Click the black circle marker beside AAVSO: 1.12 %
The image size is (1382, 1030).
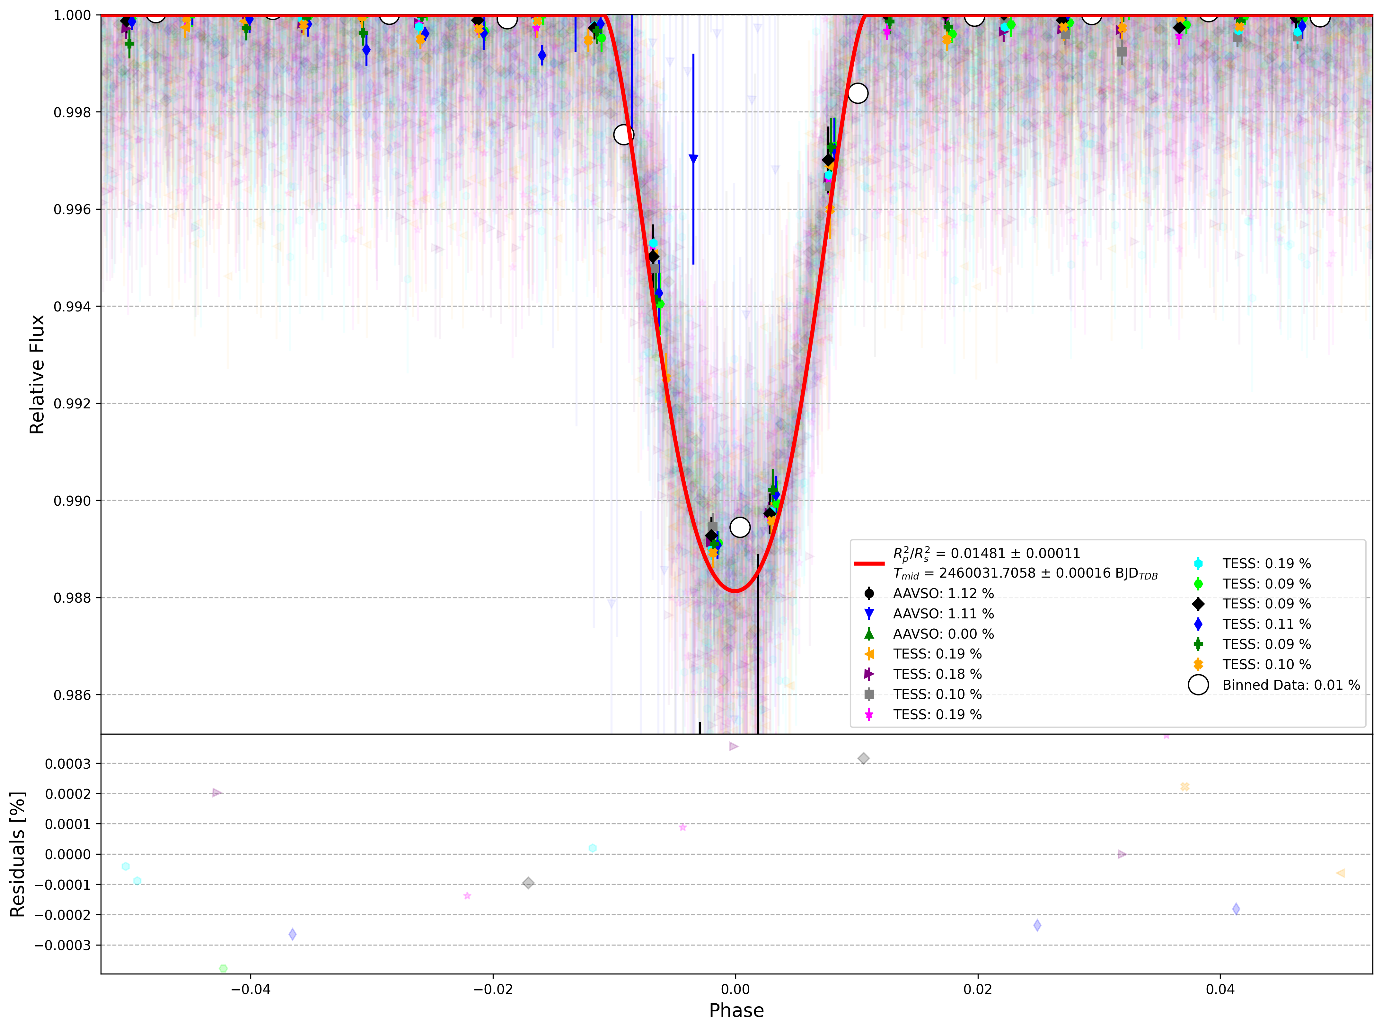pos(869,594)
